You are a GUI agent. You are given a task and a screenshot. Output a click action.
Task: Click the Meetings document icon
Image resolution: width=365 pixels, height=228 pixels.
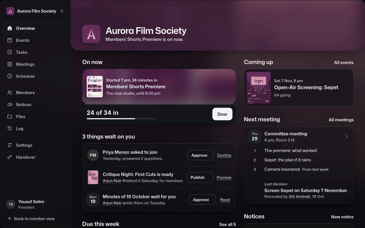tap(10, 64)
